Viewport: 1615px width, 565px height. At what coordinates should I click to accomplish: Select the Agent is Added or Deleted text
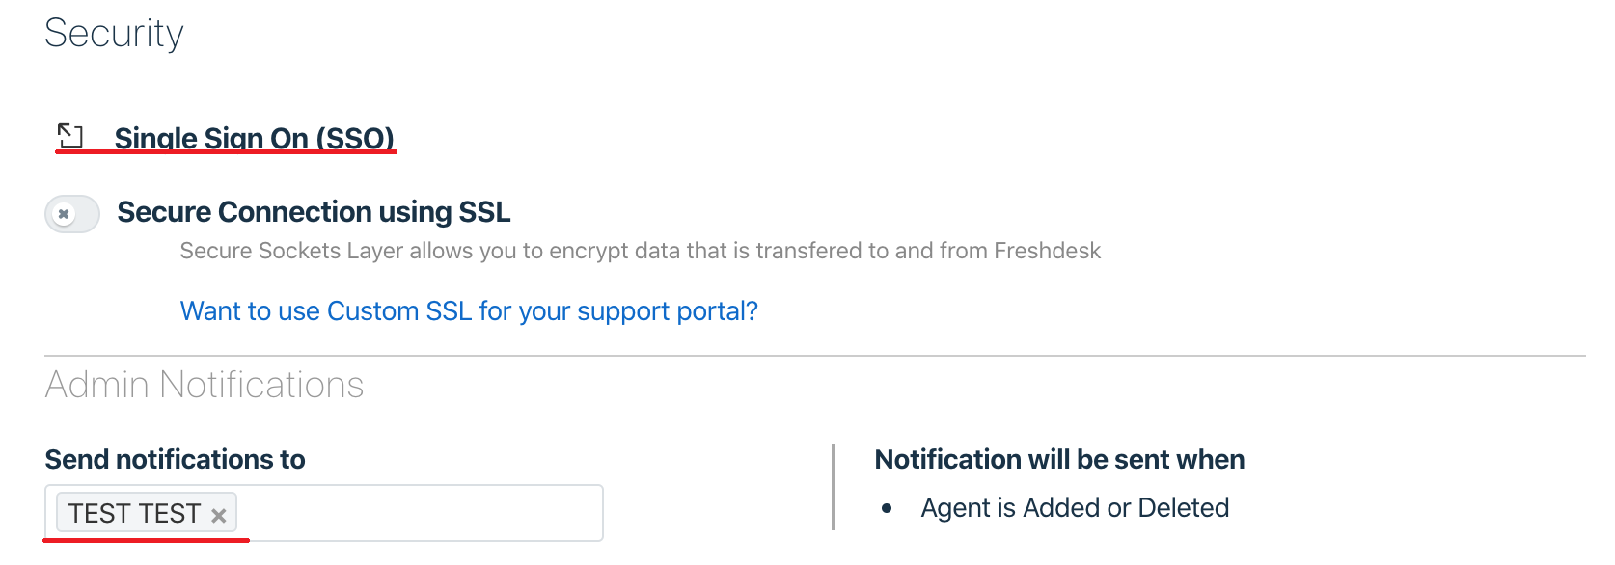(1075, 508)
